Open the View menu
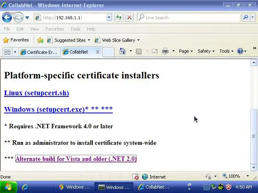 tap(35, 29)
